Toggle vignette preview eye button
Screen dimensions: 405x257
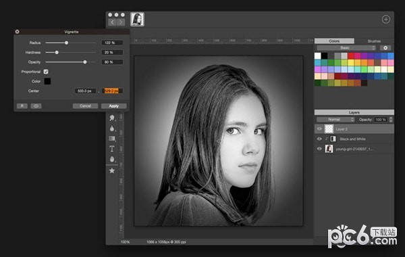(x=36, y=106)
